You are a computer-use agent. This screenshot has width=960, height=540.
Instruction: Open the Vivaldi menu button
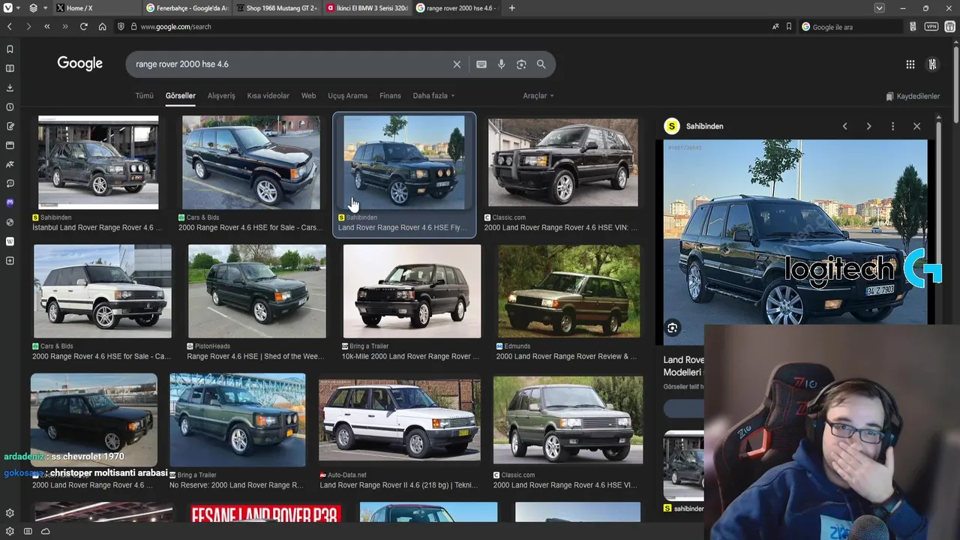[7, 8]
